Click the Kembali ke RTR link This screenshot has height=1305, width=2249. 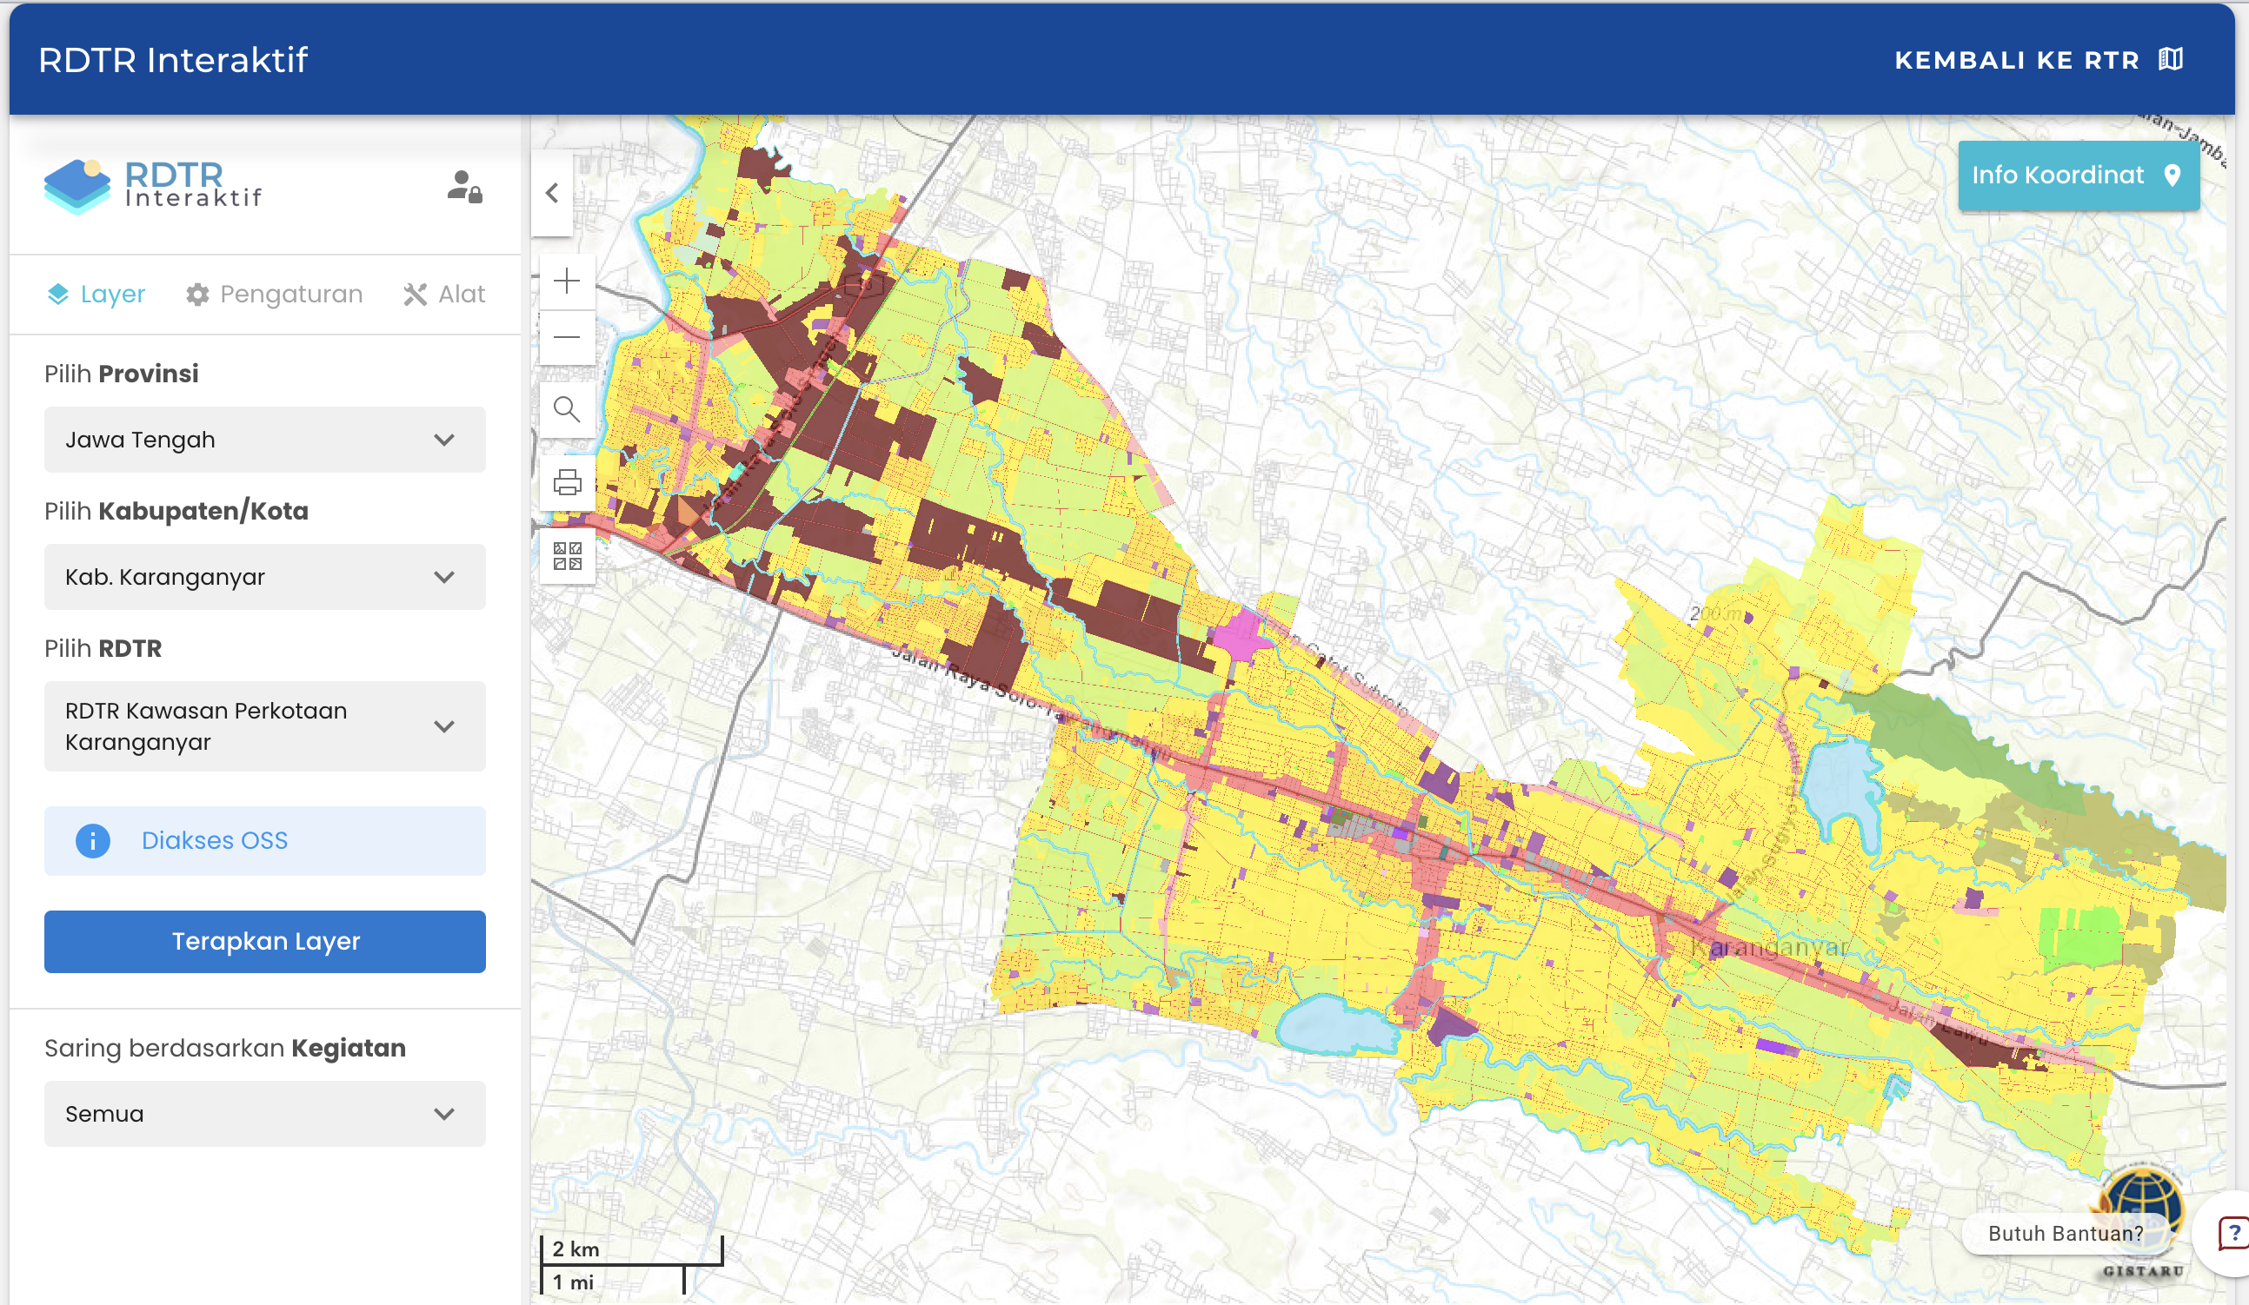click(x=2038, y=60)
